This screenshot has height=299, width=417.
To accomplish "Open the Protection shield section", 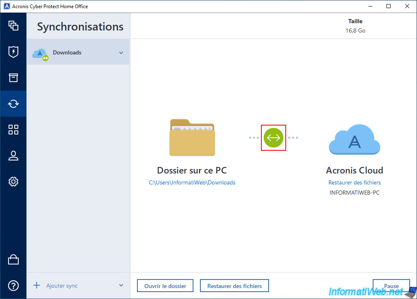I will [13, 52].
